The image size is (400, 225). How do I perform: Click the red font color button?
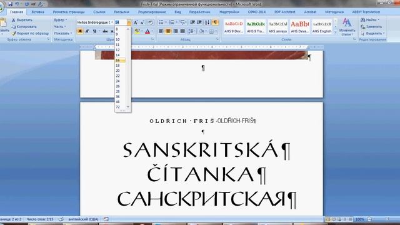click(147, 31)
